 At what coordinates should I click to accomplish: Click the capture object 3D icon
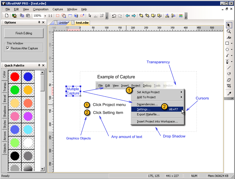(76, 16)
